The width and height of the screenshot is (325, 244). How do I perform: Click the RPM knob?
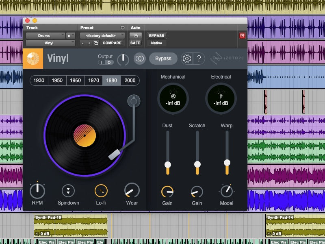click(x=37, y=191)
